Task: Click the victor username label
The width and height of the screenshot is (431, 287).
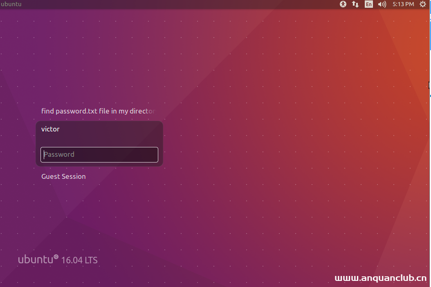Action: (x=50, y=129)
